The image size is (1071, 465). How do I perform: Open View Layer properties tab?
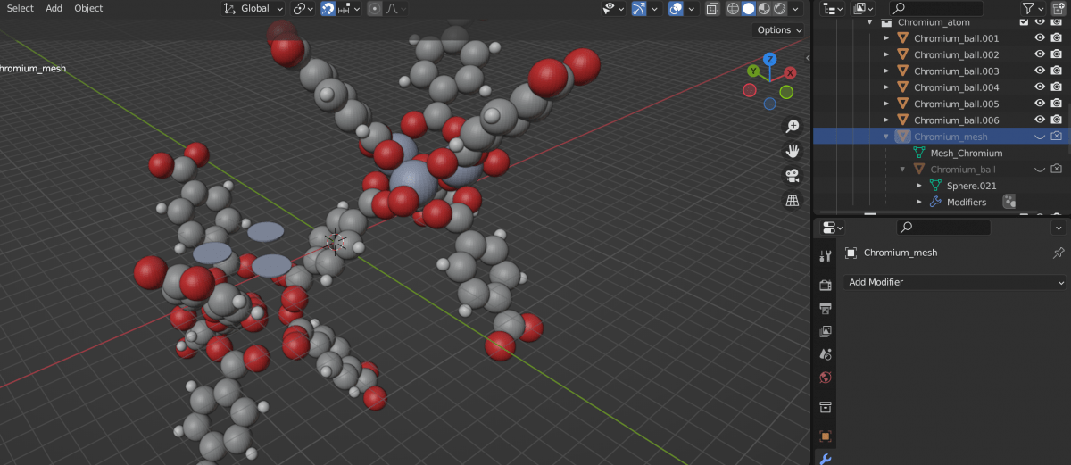(826, 331)
